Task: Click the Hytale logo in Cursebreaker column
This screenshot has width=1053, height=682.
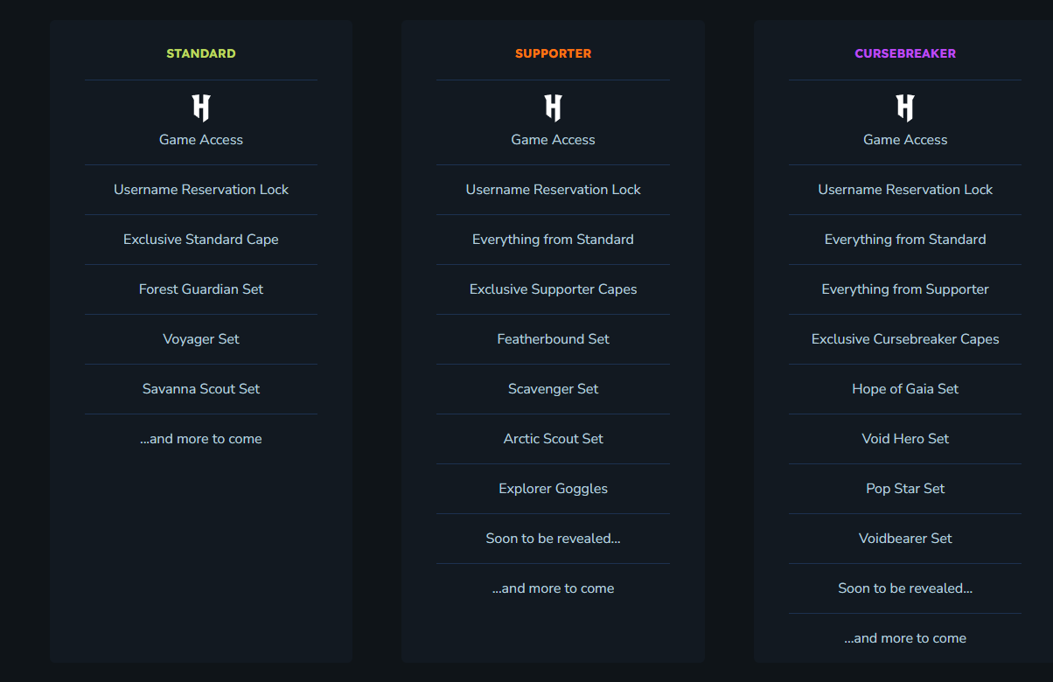Action: (x=905, y=108)
